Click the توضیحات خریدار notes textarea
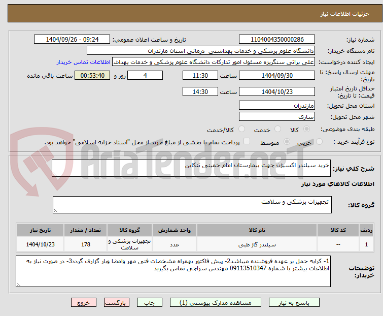This screenshot has height=316, width=383. (x=173, y=271)
